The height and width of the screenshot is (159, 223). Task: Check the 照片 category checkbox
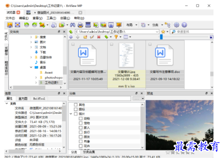(x=76, y=114)
